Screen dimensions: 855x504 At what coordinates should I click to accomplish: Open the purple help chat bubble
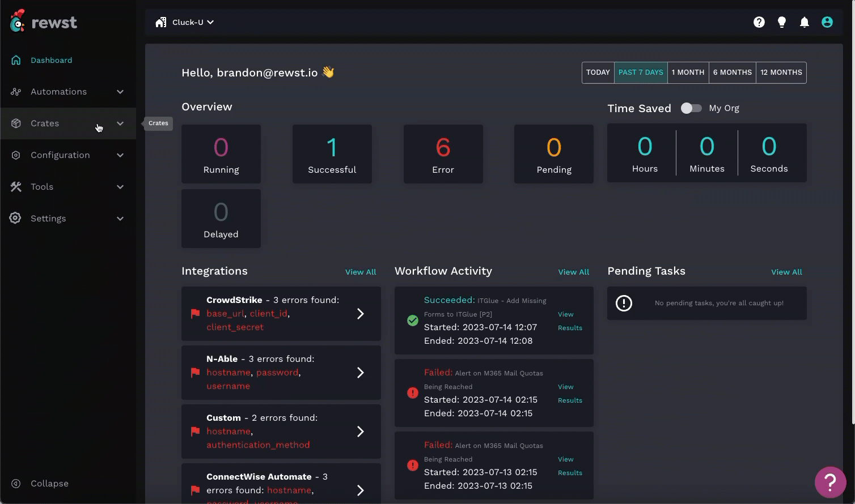click(x=830, y=482)
